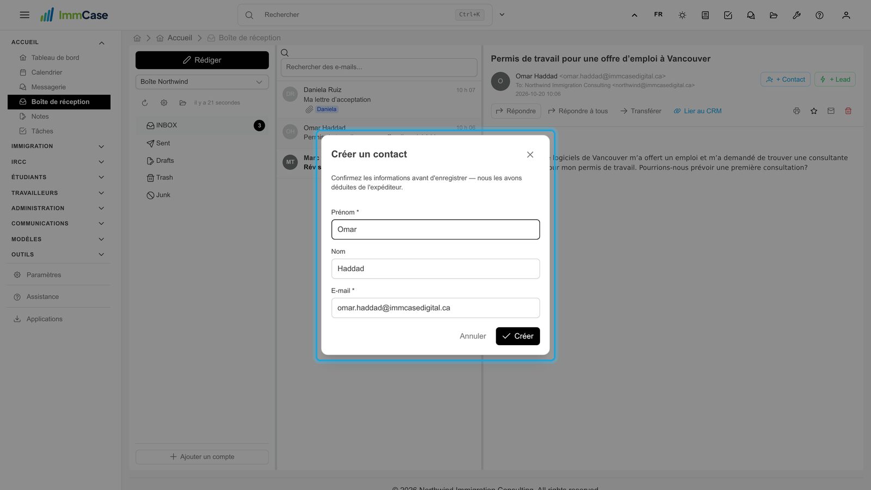Collapse header with the up chevron
Screen dimensions: 871x490
634,15
